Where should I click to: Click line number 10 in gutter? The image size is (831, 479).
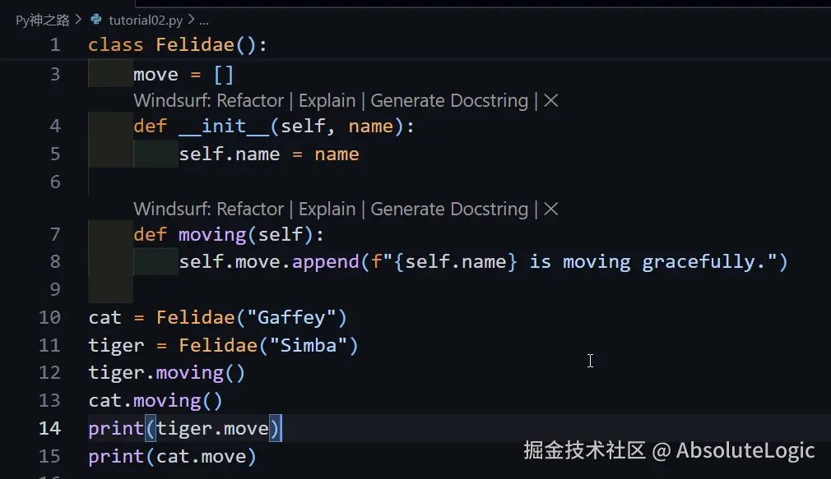click(50, 318)
